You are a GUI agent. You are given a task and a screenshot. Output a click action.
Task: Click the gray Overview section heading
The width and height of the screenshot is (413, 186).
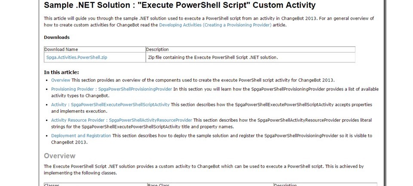[59, 156]
